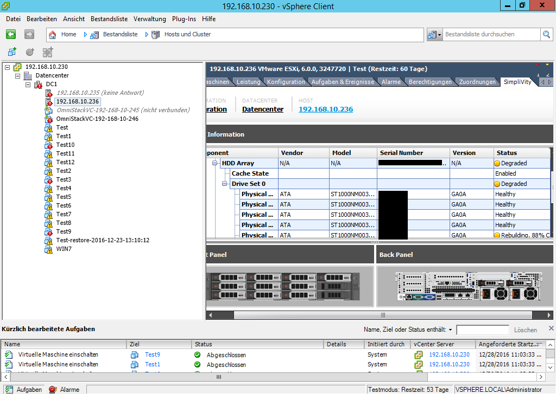Click the Alarme status bar button
Viewport: 556px width, 394px height.
click(64, 390)
